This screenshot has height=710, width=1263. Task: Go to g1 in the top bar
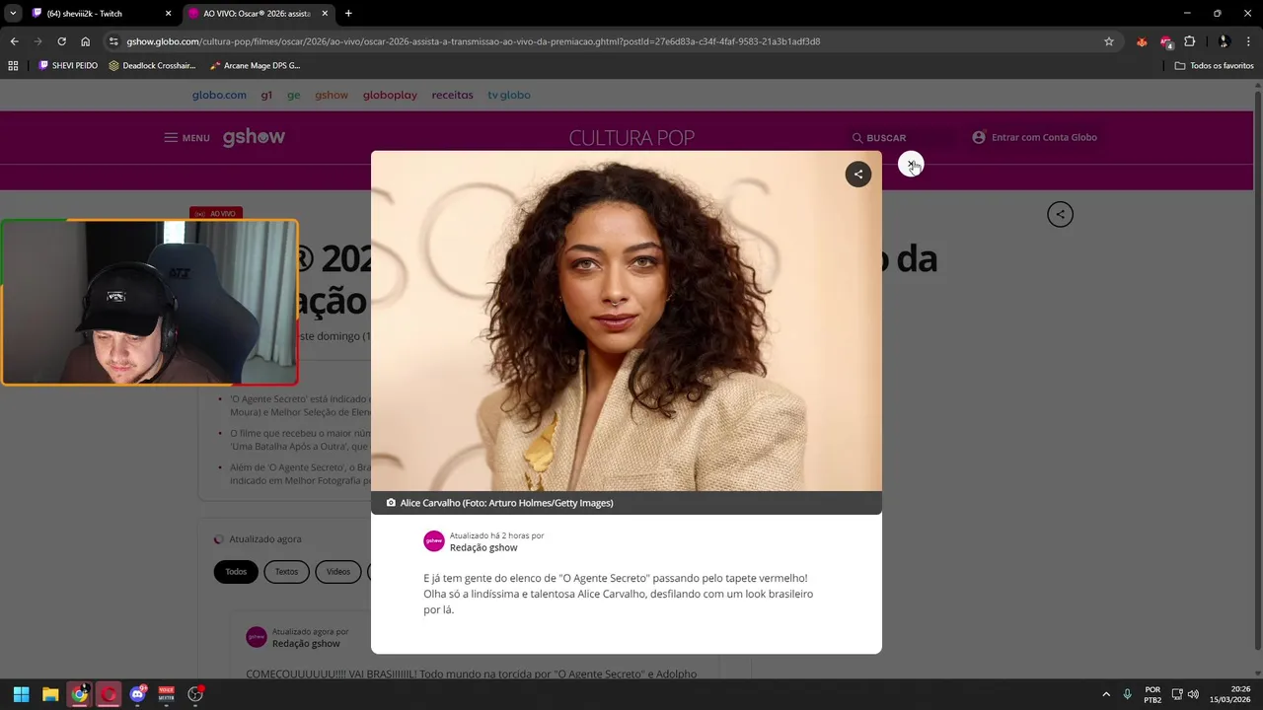[266, 96]
